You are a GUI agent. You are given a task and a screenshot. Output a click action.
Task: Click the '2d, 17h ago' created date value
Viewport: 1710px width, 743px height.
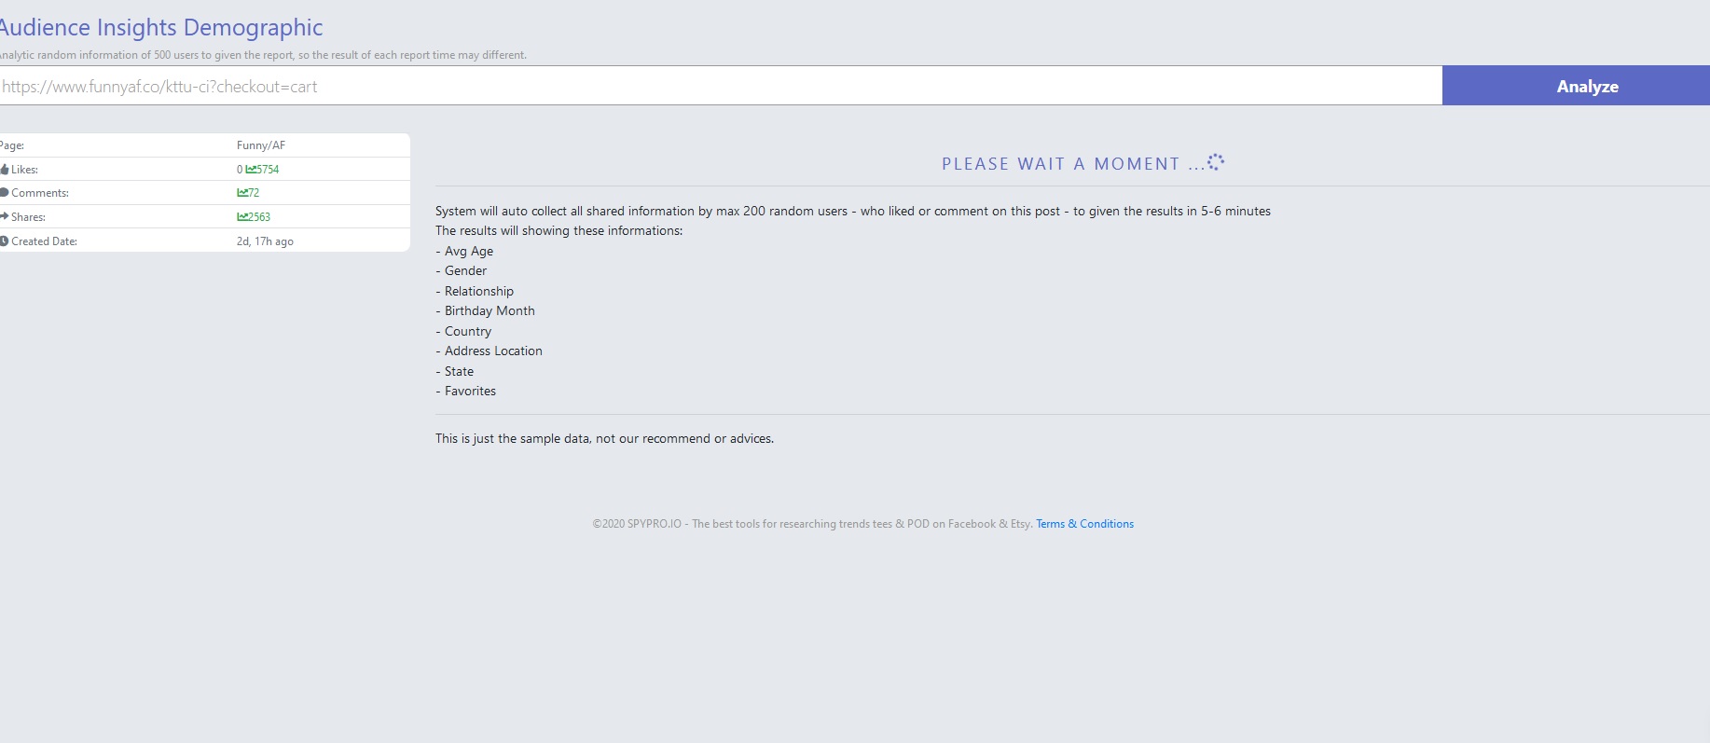tap(265, 241)
